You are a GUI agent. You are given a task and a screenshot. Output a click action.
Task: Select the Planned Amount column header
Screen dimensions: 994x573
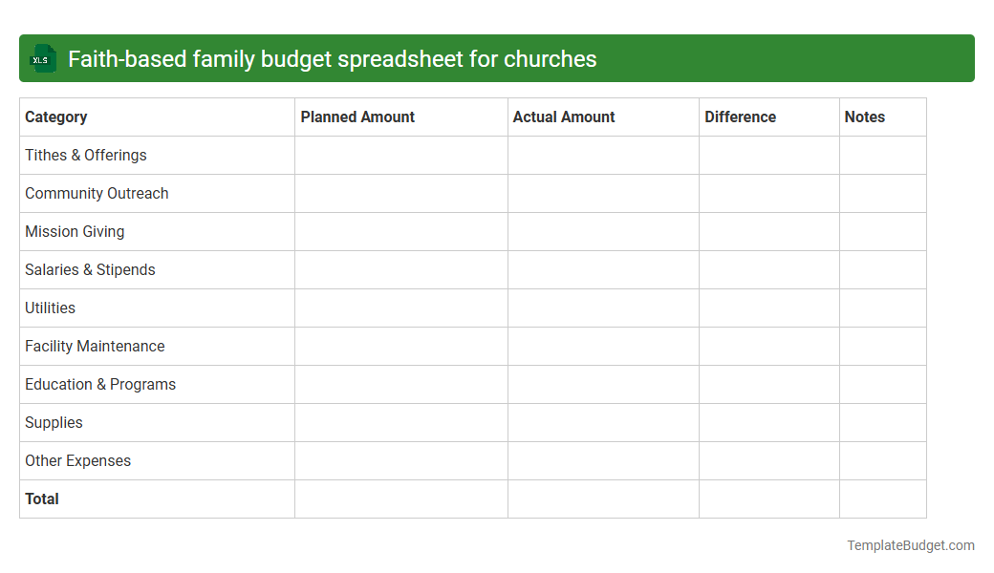(x=357, y=117)
